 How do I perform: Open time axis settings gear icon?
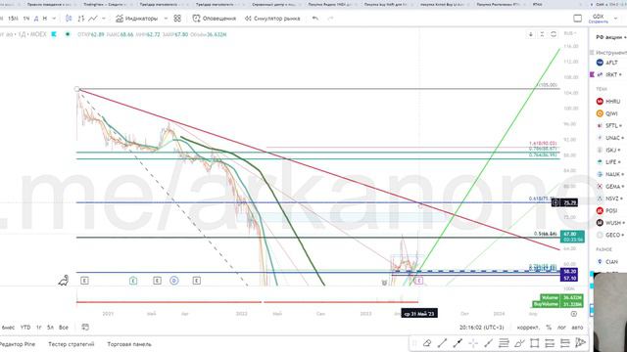(x=574, y=314)
